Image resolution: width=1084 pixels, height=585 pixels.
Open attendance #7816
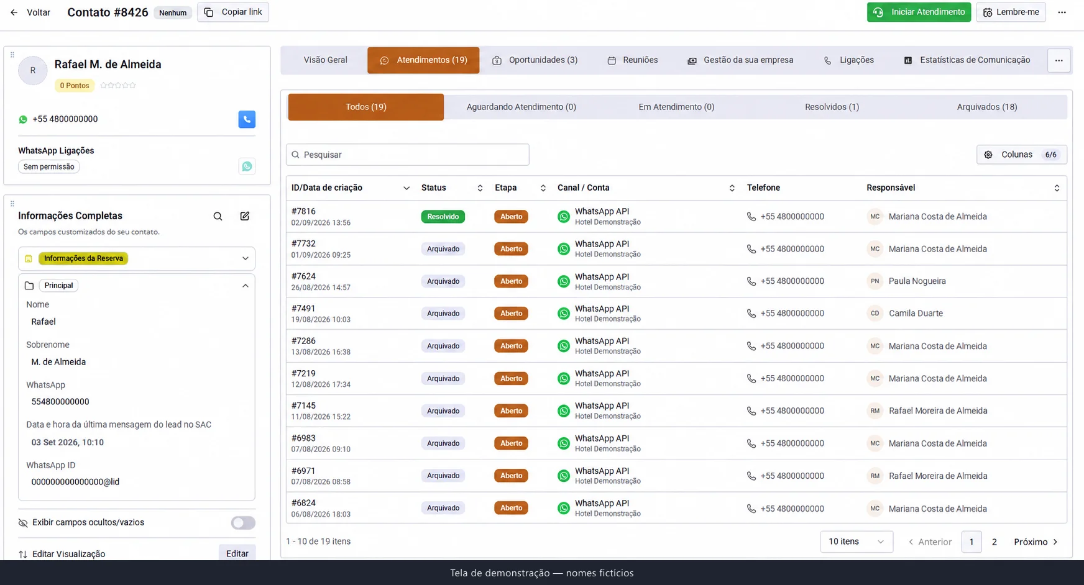click(303, 211)
